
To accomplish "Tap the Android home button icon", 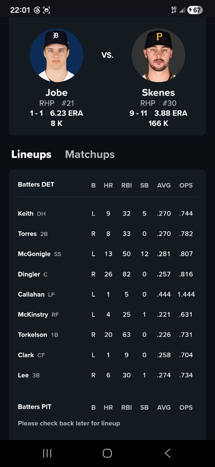I will (x=107, y=453).
